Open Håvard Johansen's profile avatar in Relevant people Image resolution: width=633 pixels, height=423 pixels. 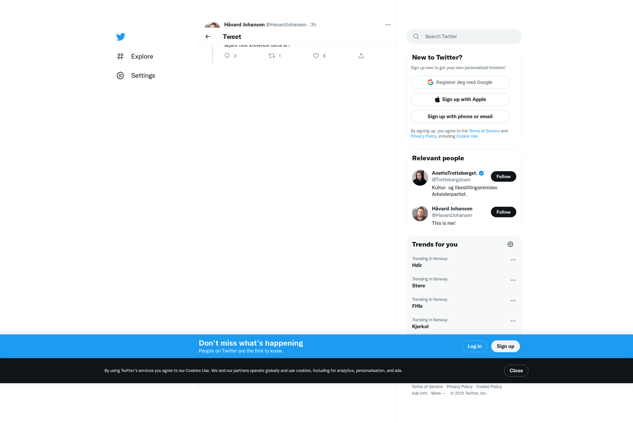pyautogui.click(x=420, y=213)
